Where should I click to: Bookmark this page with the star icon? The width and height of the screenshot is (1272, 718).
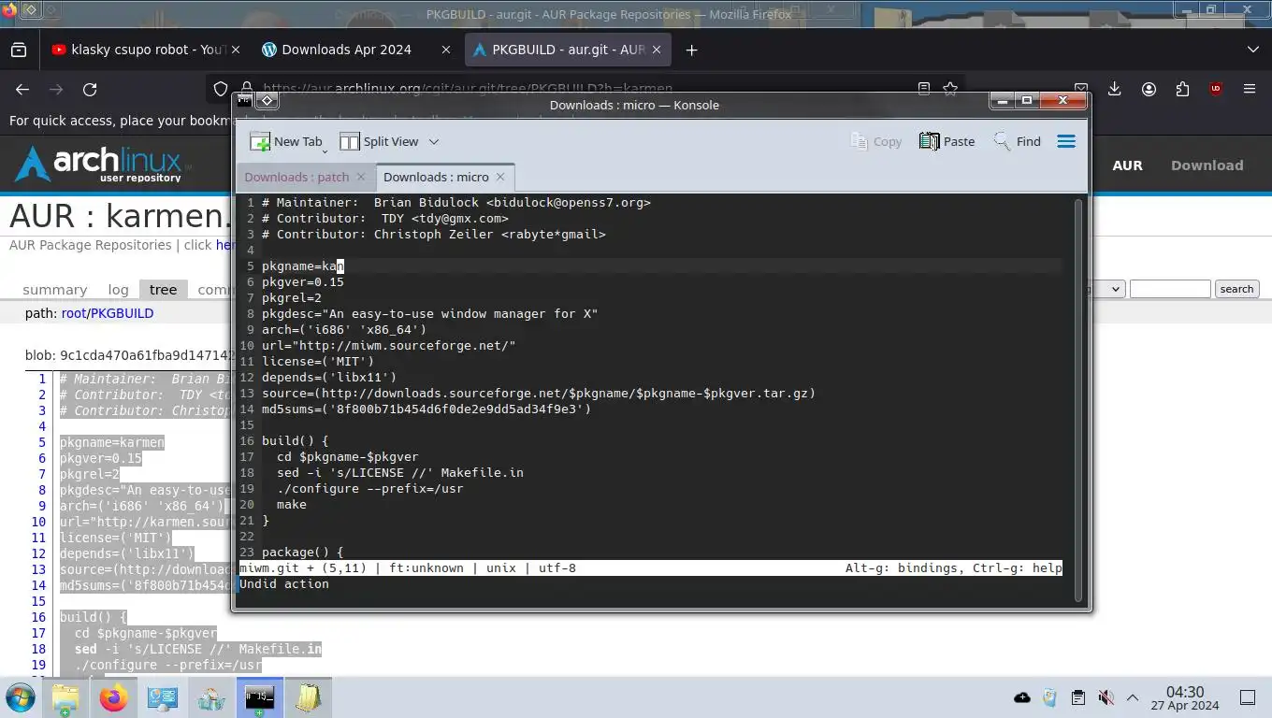coord(950,89)
